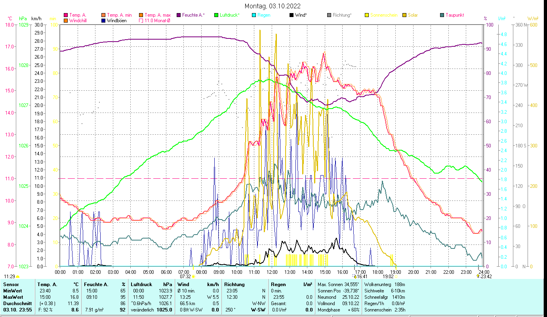
Task: Click the blue Windböen legend swatch
Action: coord(103,20)
